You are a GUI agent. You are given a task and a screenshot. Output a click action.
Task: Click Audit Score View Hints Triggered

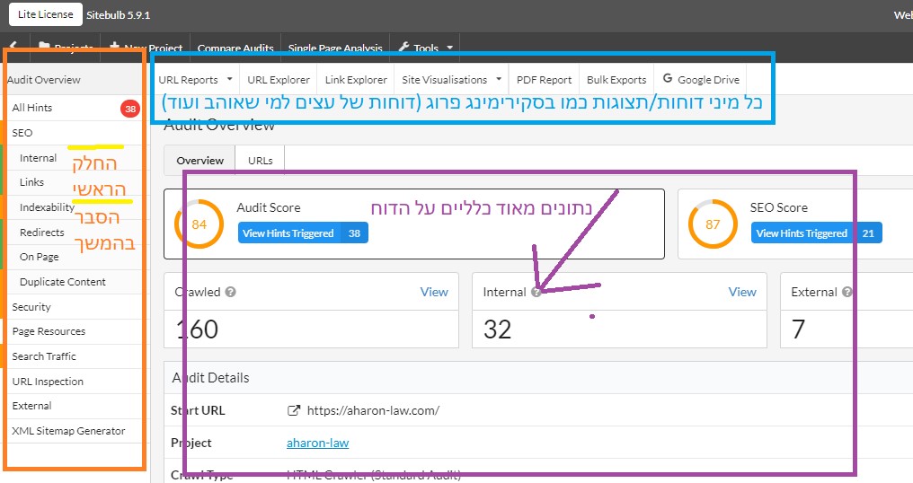tap(303, 233)
